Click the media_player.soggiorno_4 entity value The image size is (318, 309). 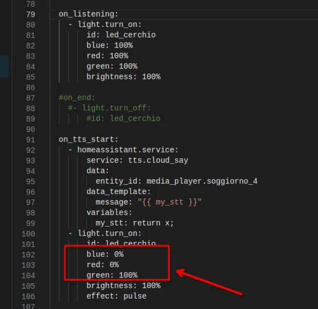pos(202,181)
